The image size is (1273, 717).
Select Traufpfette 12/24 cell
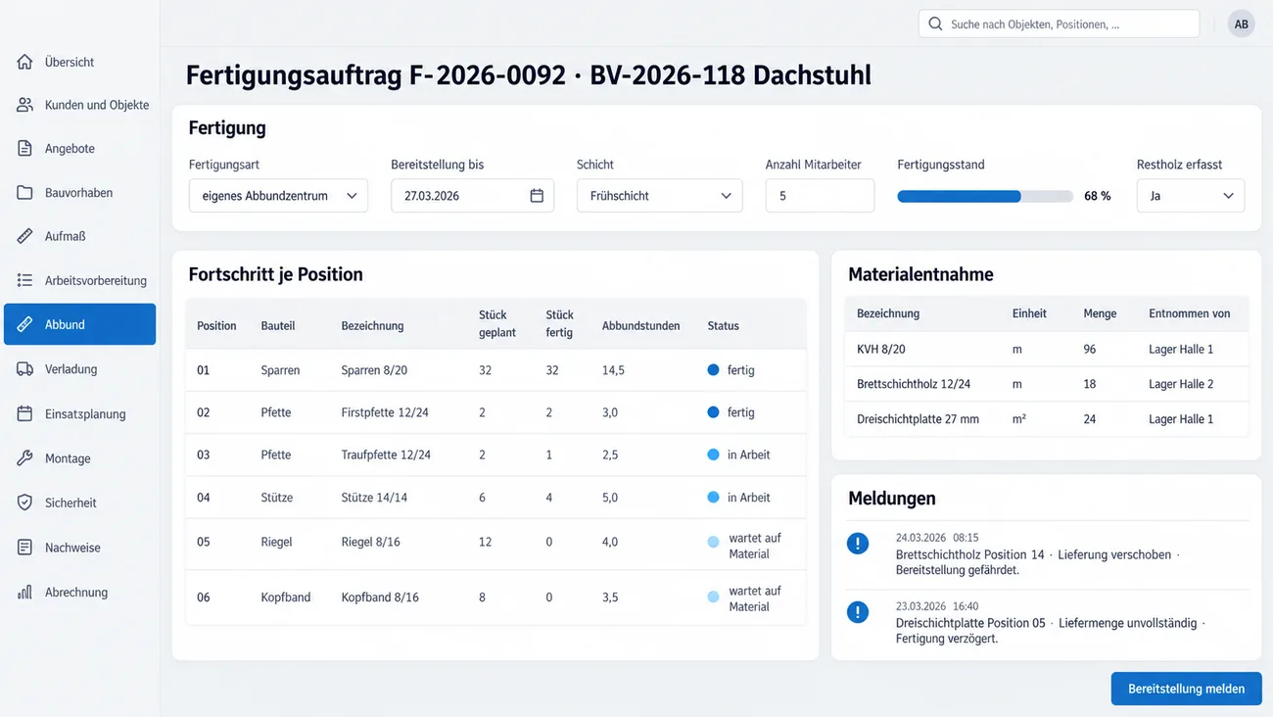(386, 454)
